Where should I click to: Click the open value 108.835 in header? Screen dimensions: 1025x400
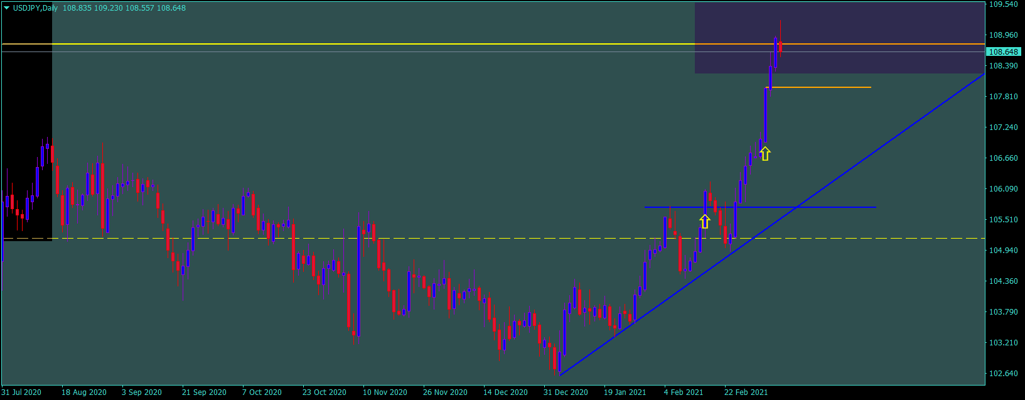pos(77,8)
